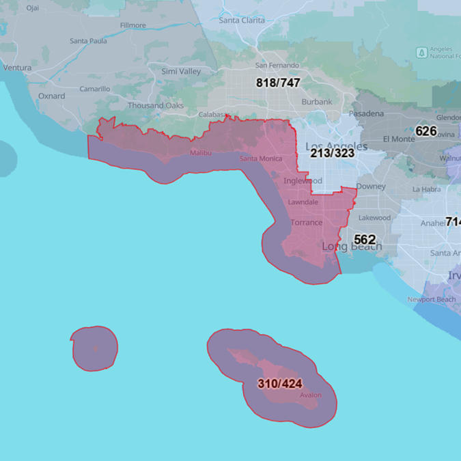
Task: Click the Inglewood city label
Action: (303, 181)
